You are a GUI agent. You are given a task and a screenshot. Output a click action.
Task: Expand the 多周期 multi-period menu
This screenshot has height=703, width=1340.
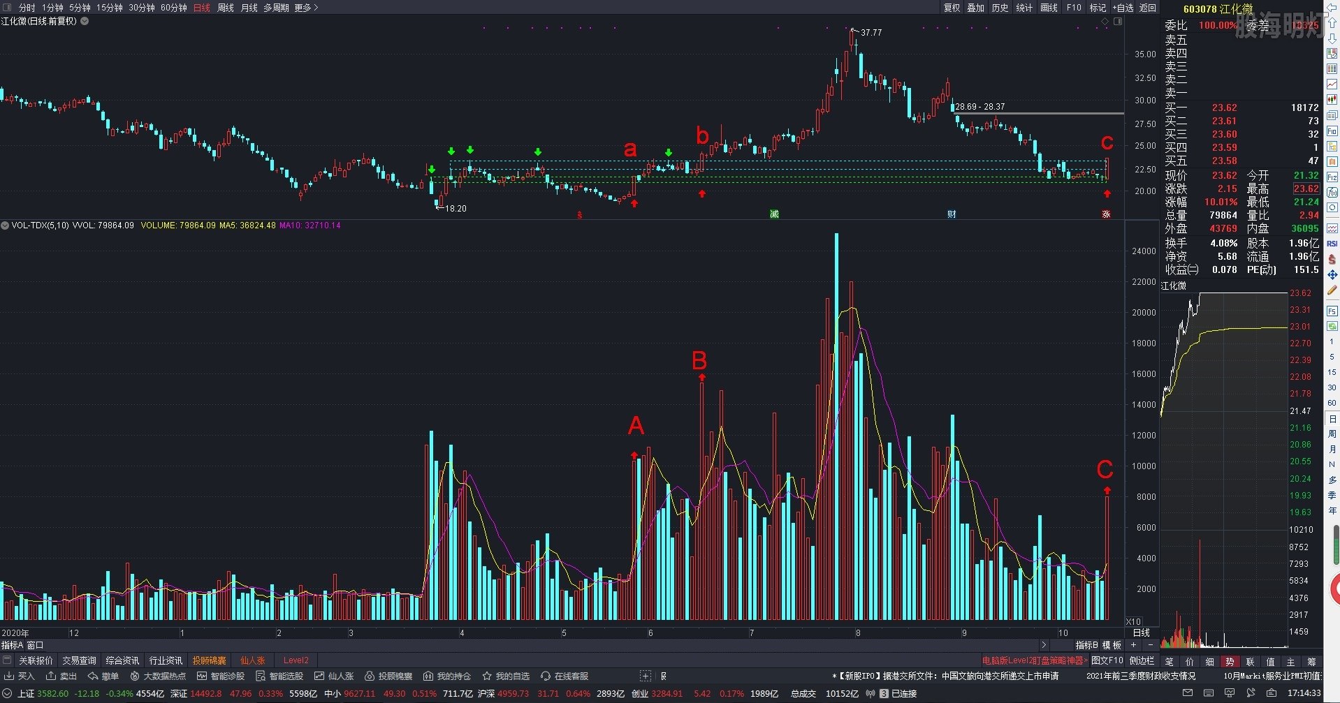[276, 8]
